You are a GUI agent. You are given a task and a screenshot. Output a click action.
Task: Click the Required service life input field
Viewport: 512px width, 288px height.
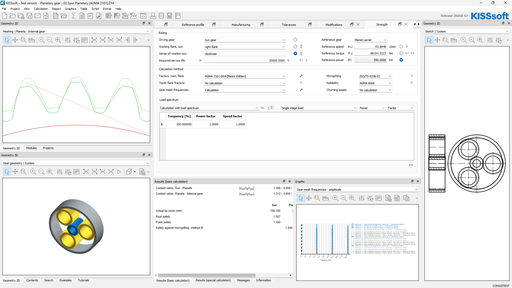coord(245,61)
